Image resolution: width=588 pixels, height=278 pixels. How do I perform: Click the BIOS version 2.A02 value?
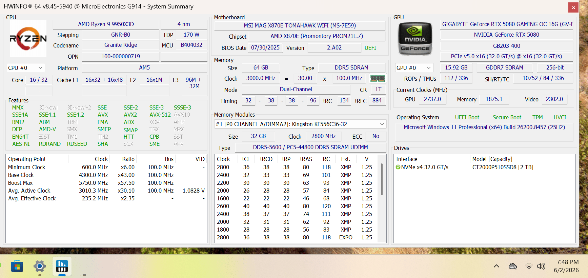334,48
